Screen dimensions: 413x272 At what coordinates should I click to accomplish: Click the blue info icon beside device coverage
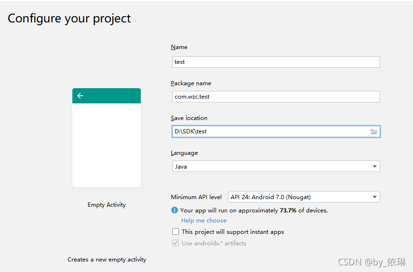pyautogui.click(x=175, y=210)
